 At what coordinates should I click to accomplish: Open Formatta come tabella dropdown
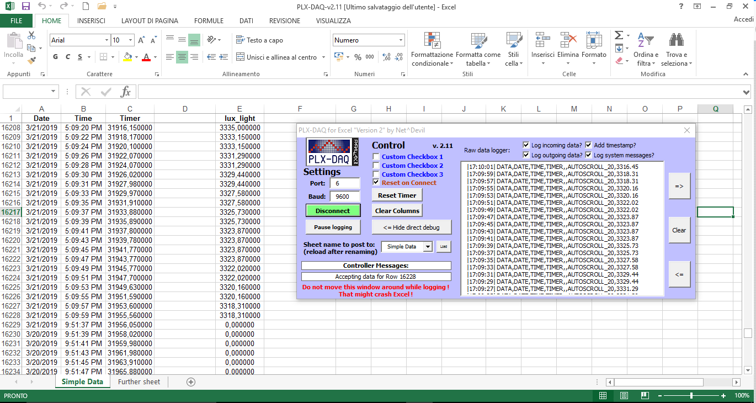478,50
